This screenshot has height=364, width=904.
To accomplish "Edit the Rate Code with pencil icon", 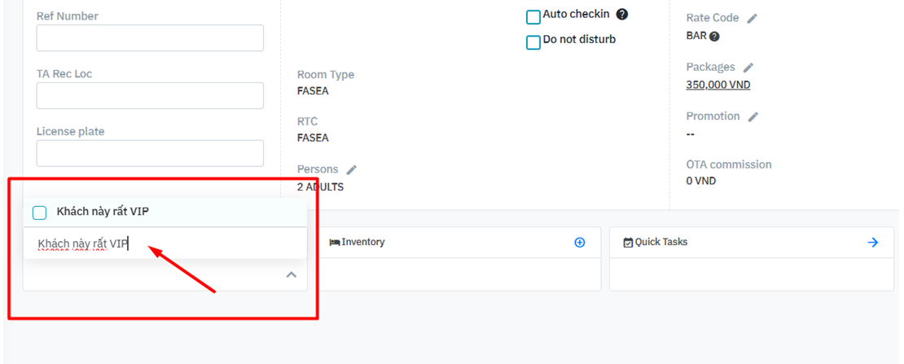I will pyautogui.click(x=753, y=18).
